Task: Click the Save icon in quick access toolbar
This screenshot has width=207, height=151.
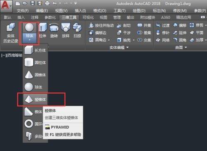Action: tap(33, 3)
